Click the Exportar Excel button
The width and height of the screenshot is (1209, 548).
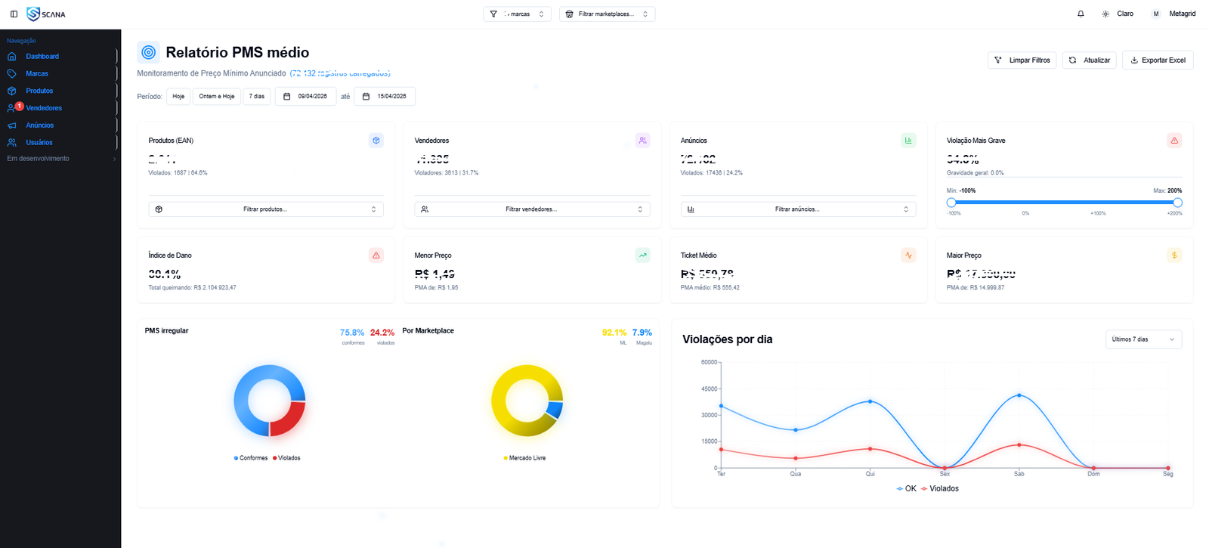click(1158, 60)
